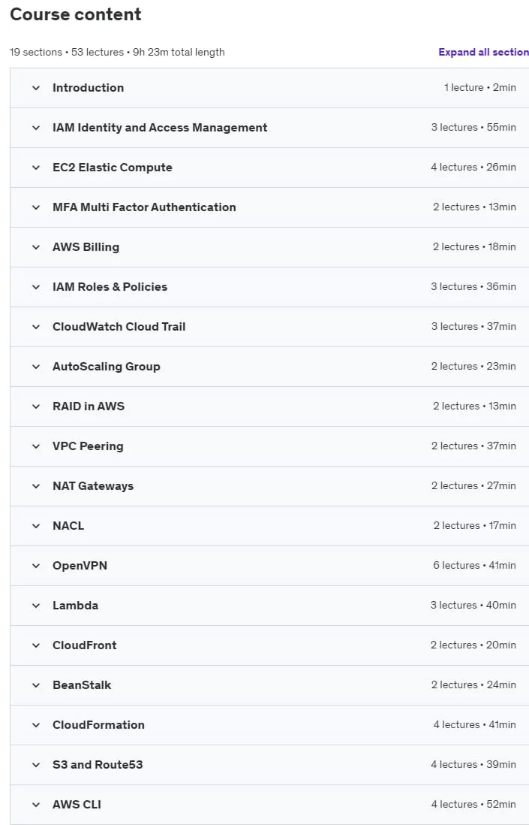Image resolution: width=529 pixels, height=825 pixels.
Task: Open the CloudFormation section heading
Action: [x=98, y=724]
